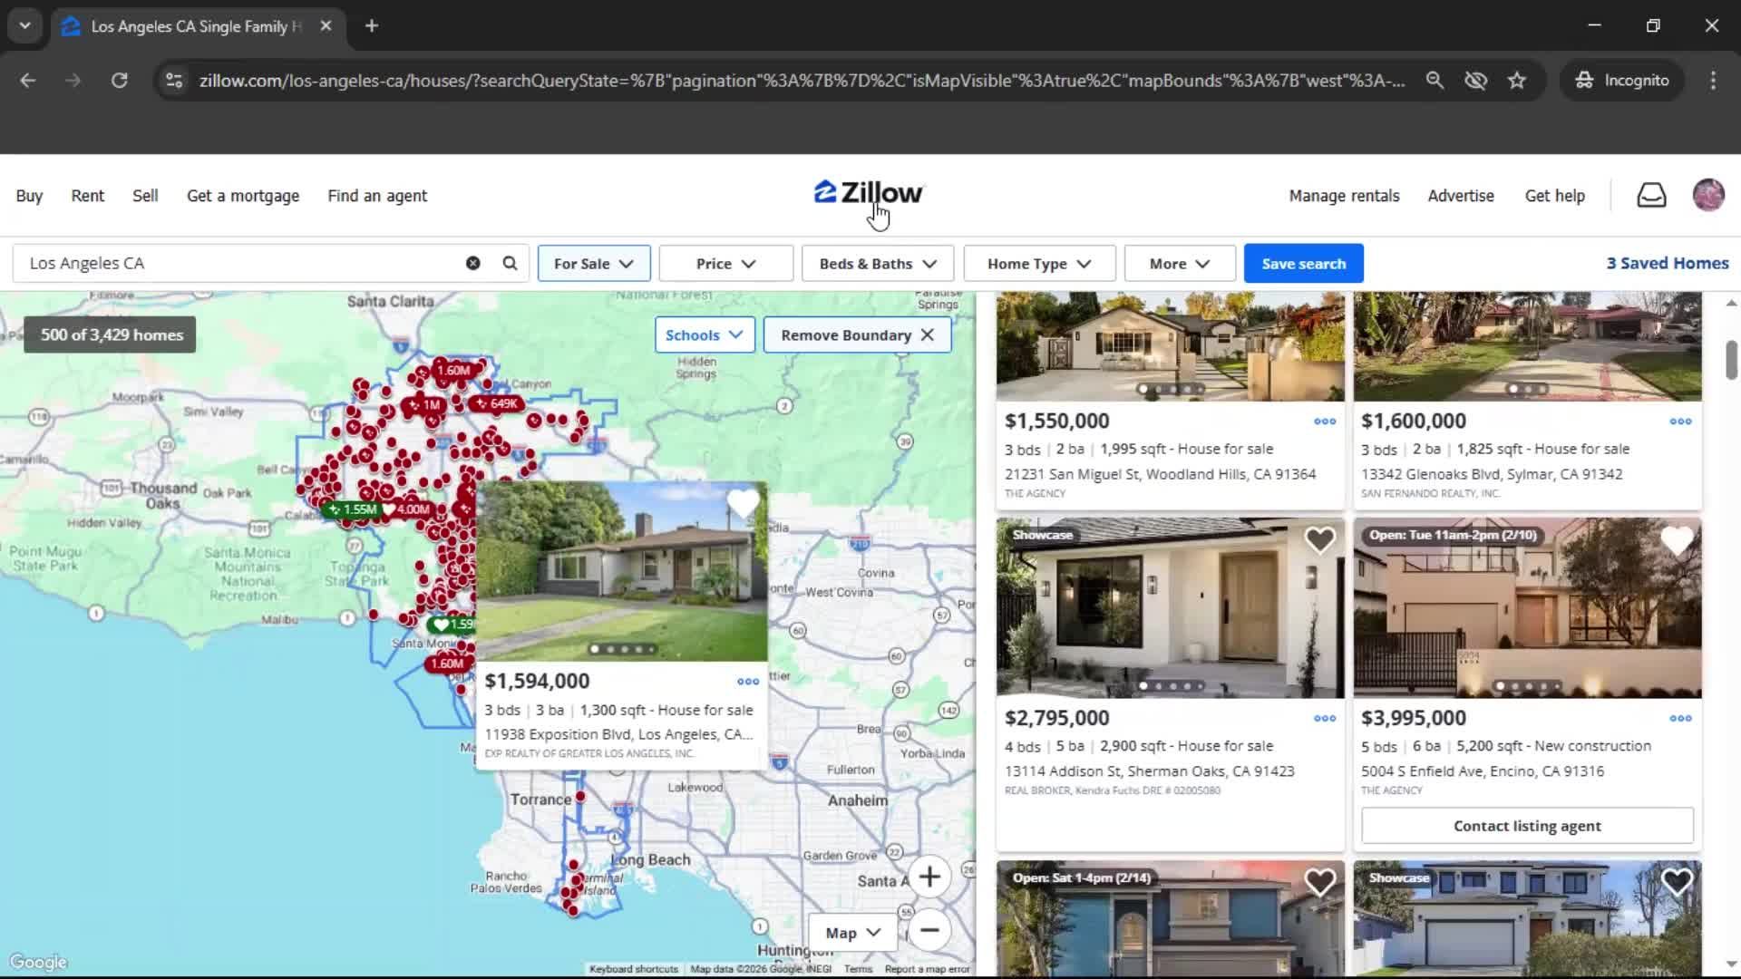The image size is (1741, 979).
Task: Click the search magnifier icon
Action: tap(510, 263)
